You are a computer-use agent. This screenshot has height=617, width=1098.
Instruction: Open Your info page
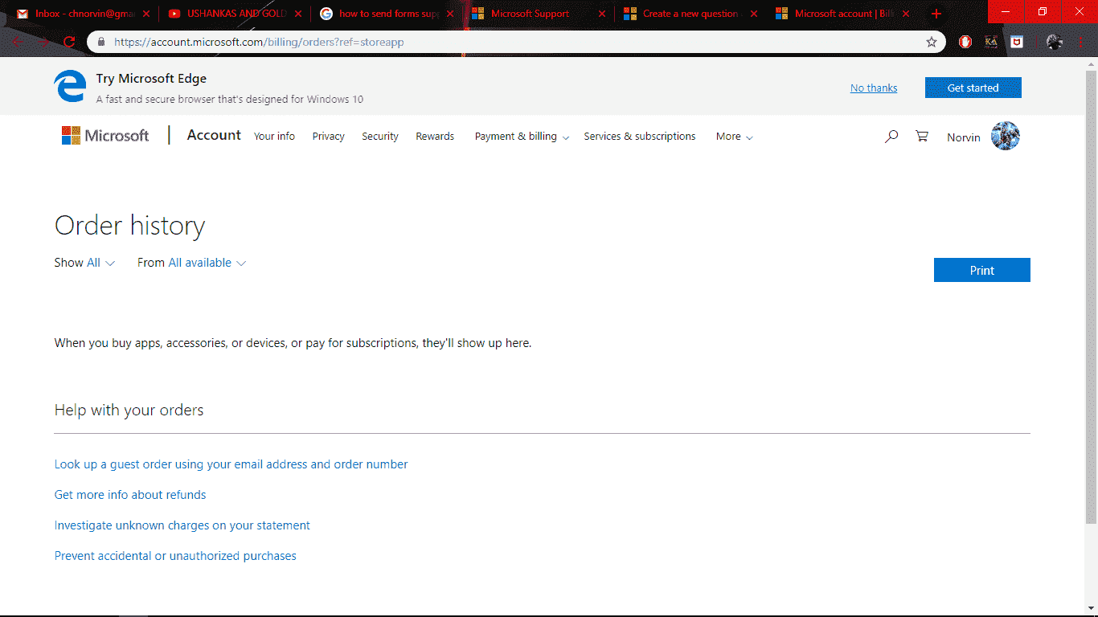click(274, 137)
